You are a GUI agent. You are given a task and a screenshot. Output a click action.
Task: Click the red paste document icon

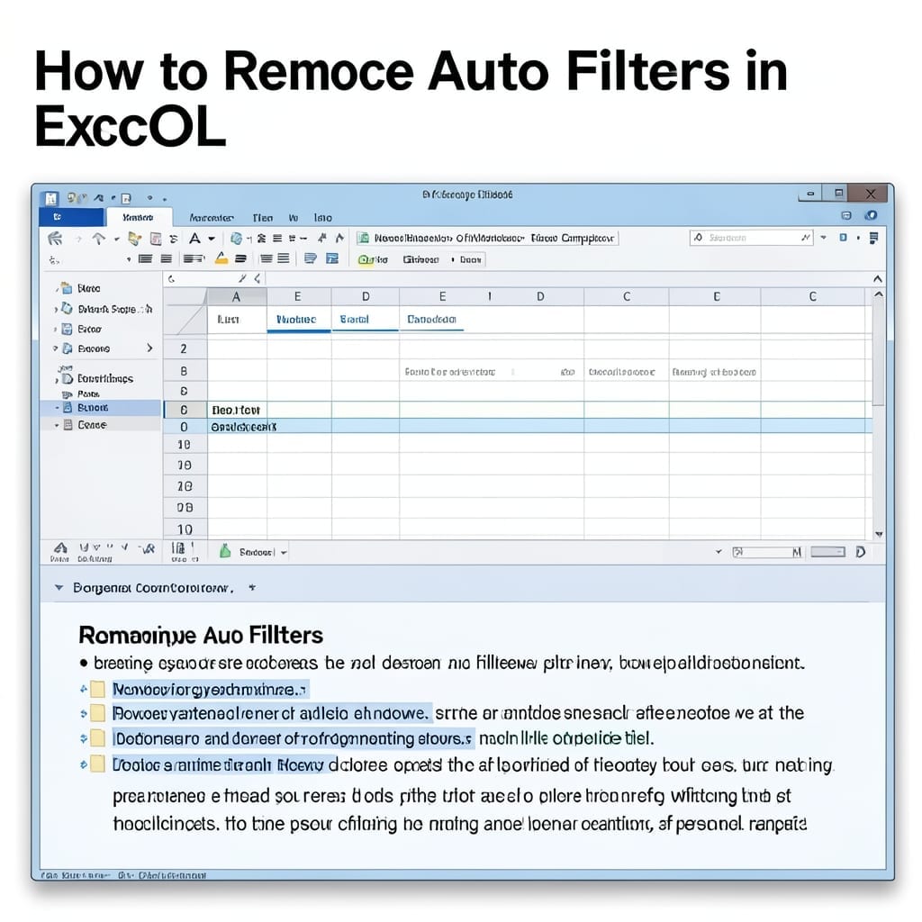156,238
